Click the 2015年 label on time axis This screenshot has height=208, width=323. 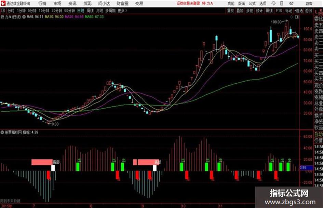[6, 206]
